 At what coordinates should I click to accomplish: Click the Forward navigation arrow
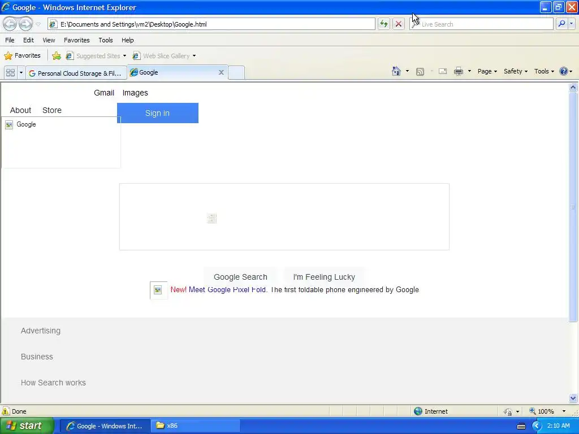coord(25,24)
